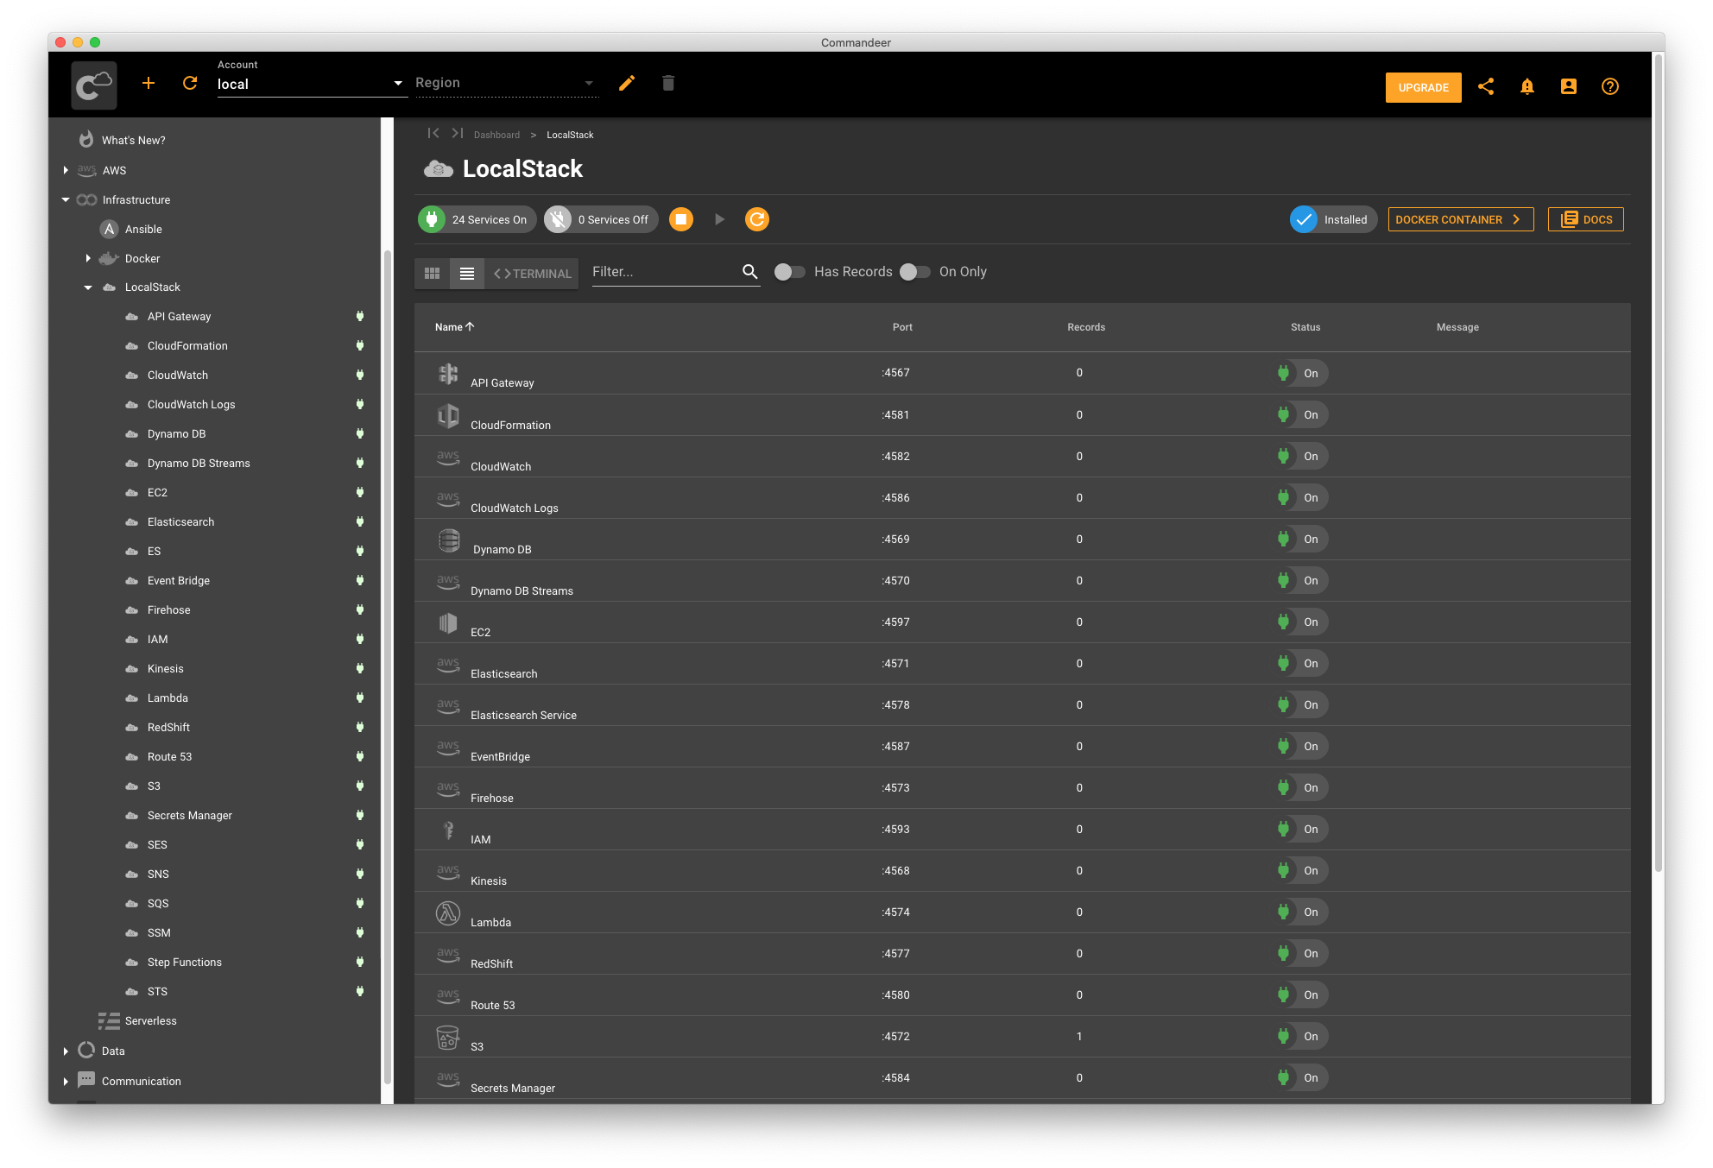This screenshot has height=1168, width=1713.
Task: Click the Dynamo DB icon in table
Action: click(449, 540)
